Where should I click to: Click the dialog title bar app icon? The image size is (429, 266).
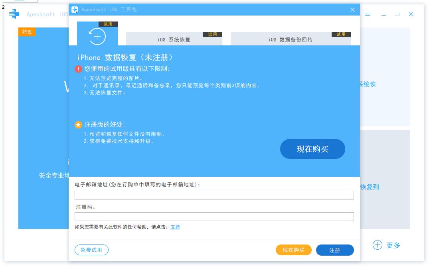pyautogui.click(x=74, y=10)
